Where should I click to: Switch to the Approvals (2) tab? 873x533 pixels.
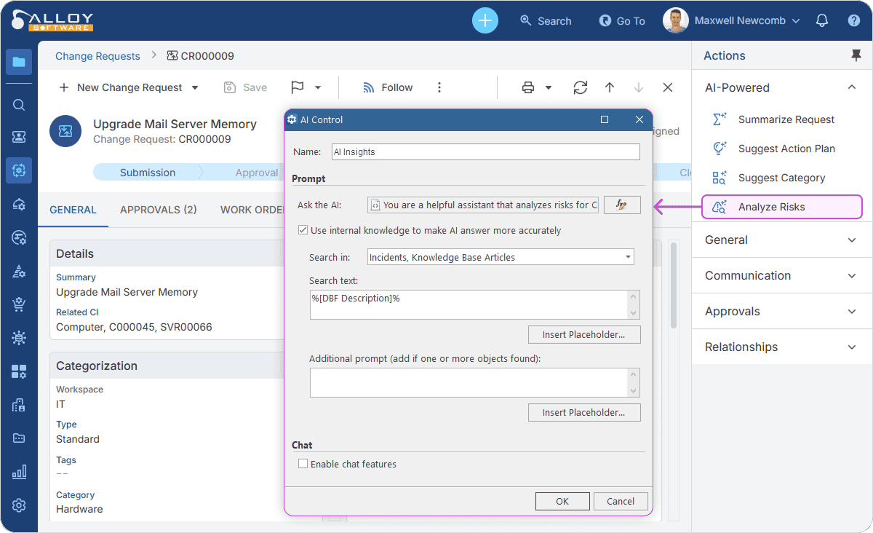[x=159, y=210]
